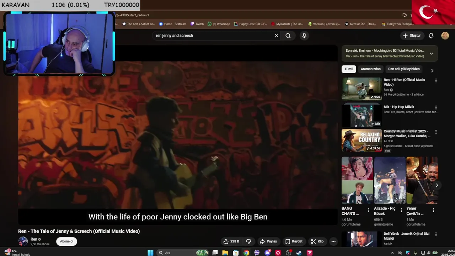Click the Oluştur create button
Screen dimensions: 455x256
point(412,36)
